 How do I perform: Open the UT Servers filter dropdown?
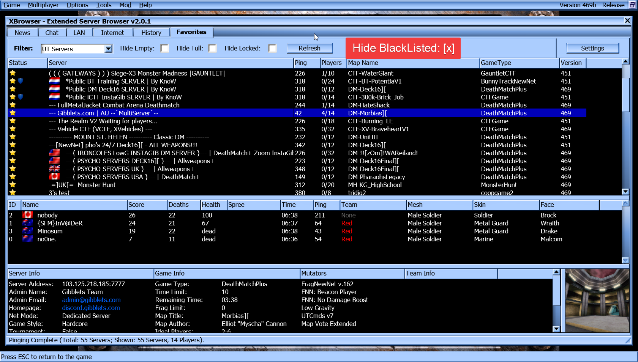(x=108, y=49)
